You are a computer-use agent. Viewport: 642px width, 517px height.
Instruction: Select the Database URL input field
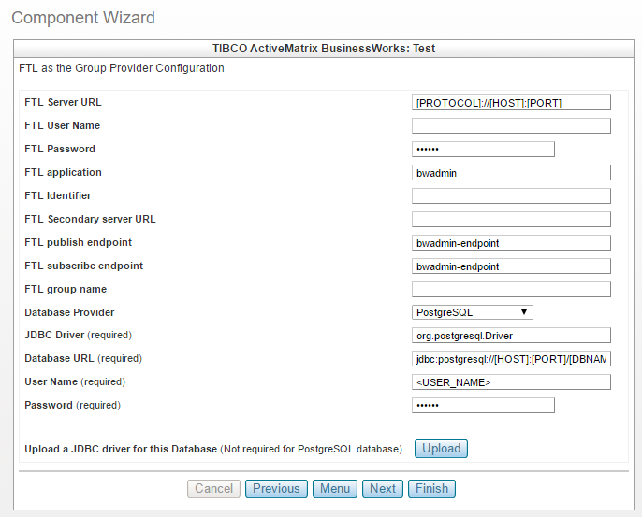coord(511,359)
